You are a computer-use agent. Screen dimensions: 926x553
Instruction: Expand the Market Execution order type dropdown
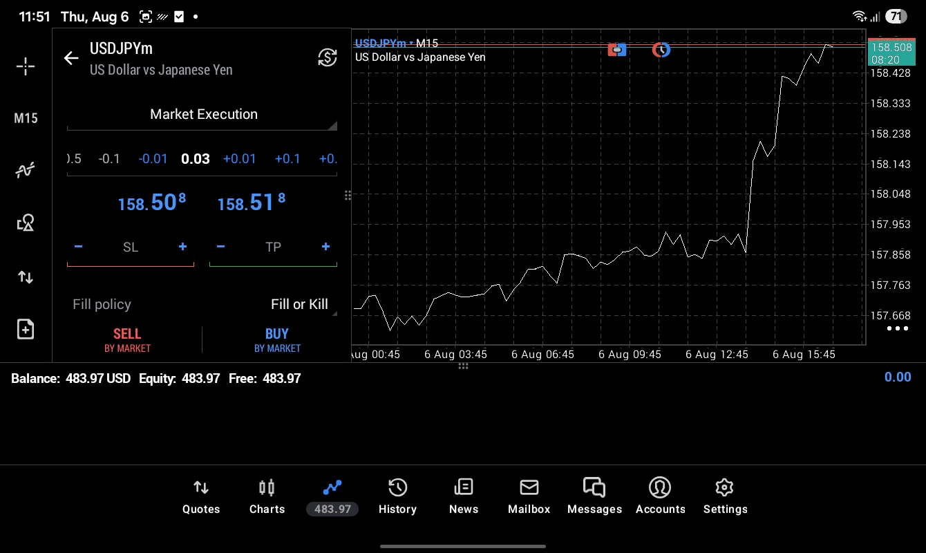(202, 115)
